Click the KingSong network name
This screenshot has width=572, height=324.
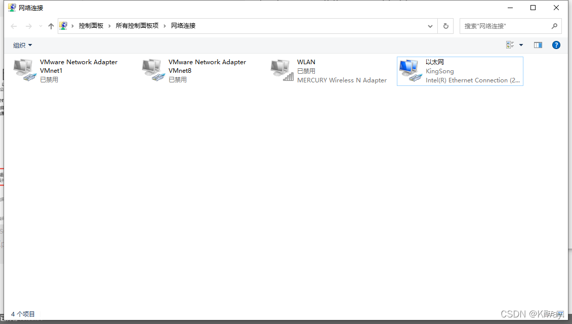coord(439,71)
